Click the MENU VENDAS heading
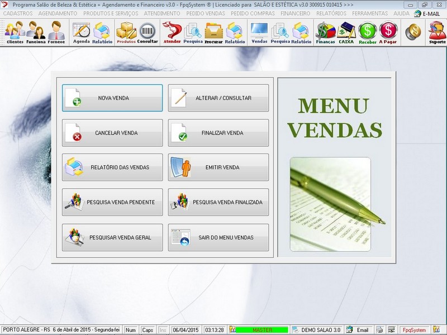This screenshot has width=447, height=335. point(335,118)
